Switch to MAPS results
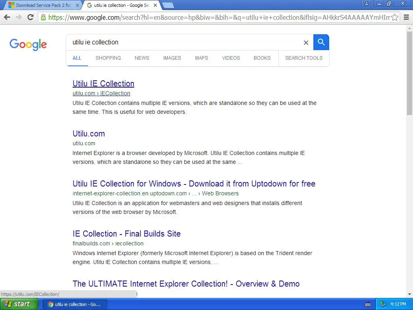The width and height of the screenshot is (413, 310). pos(202,58)
